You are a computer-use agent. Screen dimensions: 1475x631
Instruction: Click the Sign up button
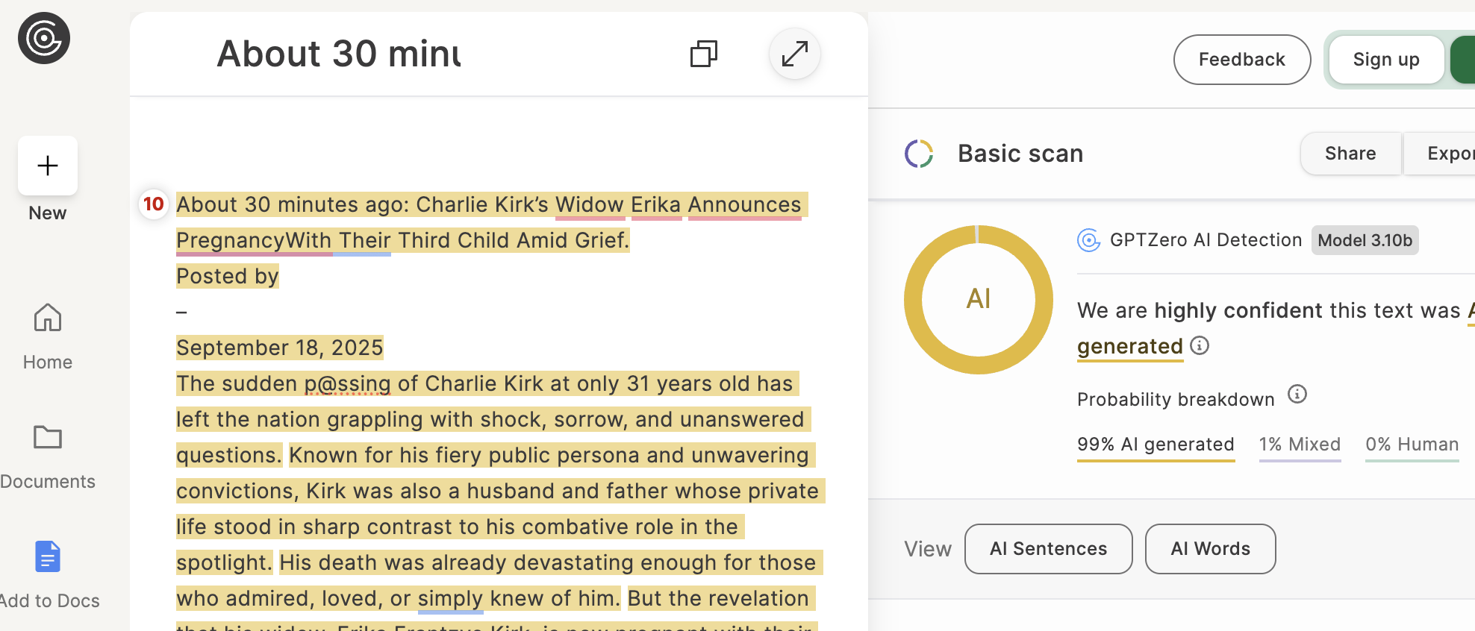1385,60
